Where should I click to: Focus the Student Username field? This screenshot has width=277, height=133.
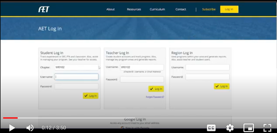click(76, 77)
